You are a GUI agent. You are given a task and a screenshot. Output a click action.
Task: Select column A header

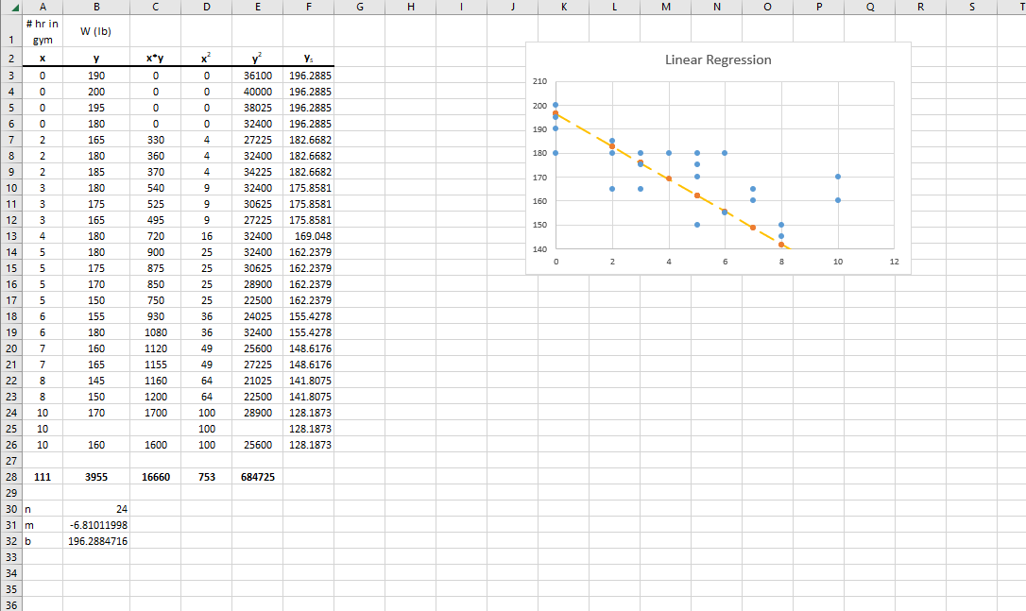click(43, 8)
